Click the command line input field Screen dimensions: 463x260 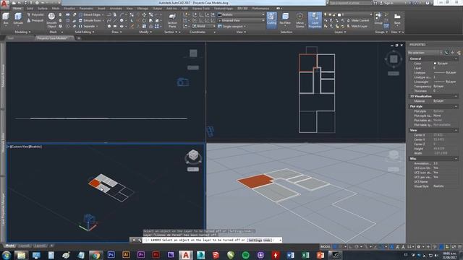[212, 240]
